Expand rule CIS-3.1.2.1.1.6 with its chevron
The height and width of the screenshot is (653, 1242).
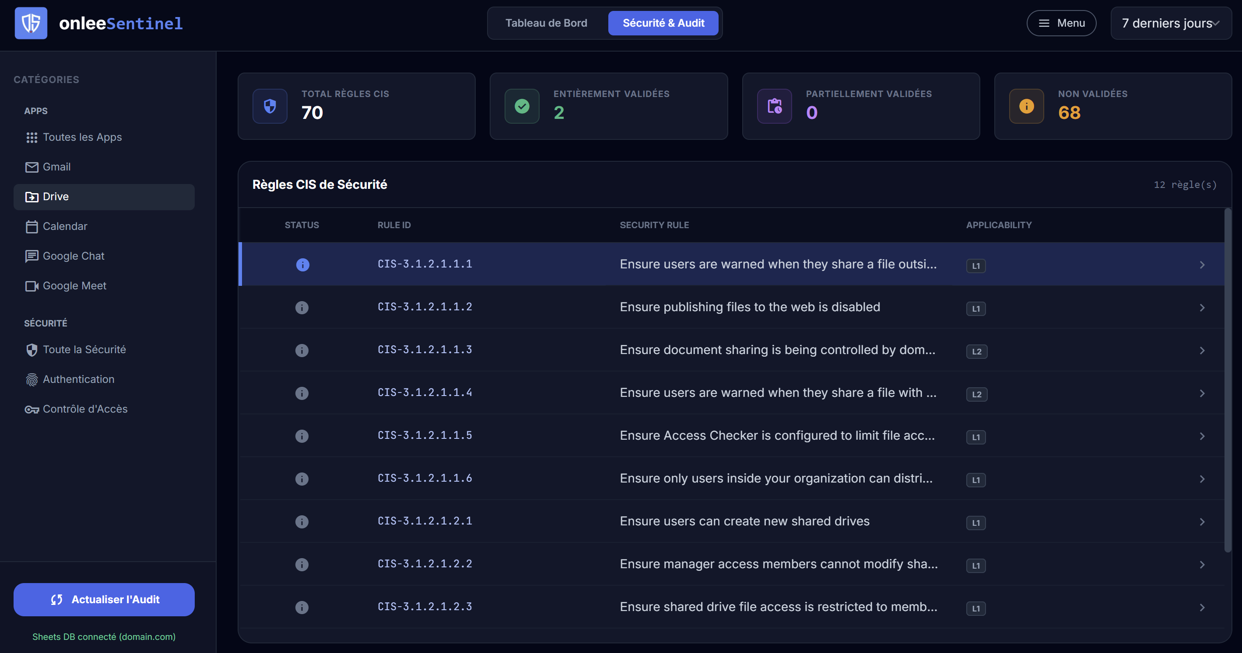1202,479
